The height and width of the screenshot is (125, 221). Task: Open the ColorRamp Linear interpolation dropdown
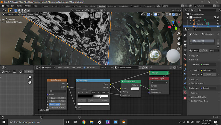(104, 93)
